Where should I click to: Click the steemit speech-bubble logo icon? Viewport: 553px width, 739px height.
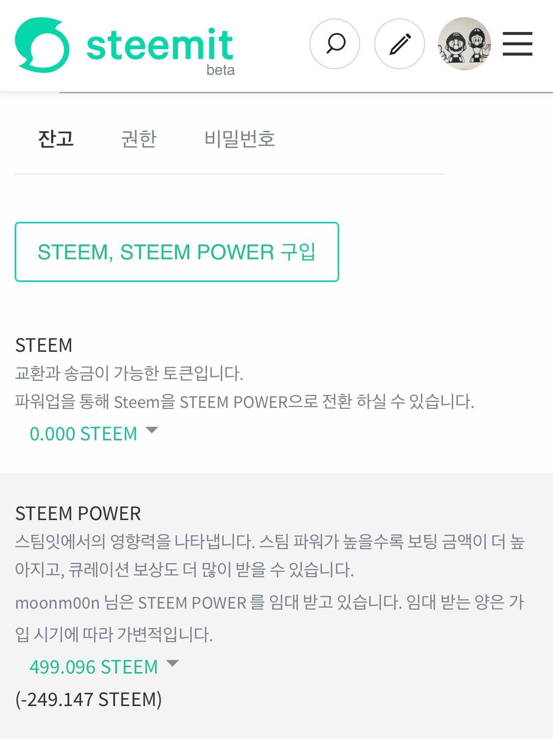pyautogui.click(x=42, y=45)
